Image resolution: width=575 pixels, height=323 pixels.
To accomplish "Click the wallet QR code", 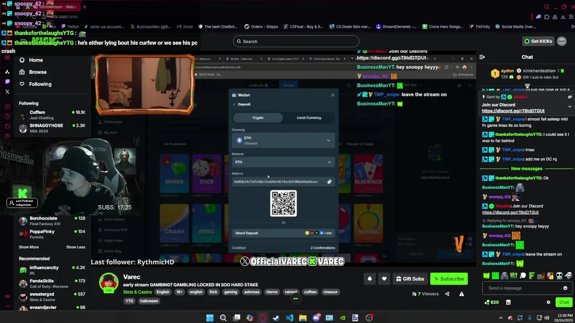I will (x=283, y=203).
